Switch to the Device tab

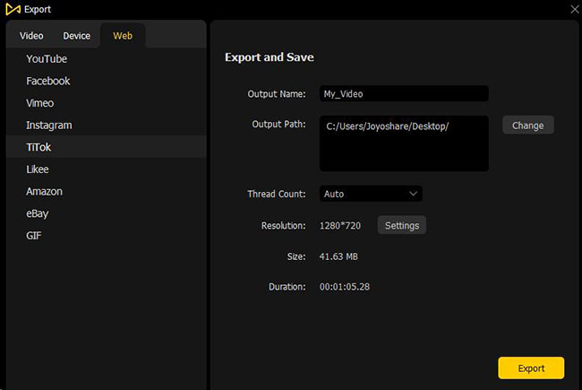(x=76, y=36)
